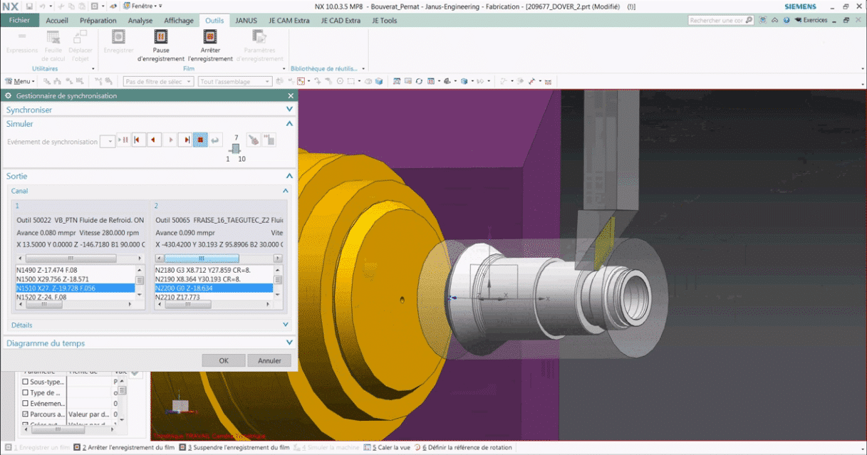Click the gear icon of Gestionnaire de synchronisation
The height and width of the screenshot is (455, 867).
pos(9,95)
